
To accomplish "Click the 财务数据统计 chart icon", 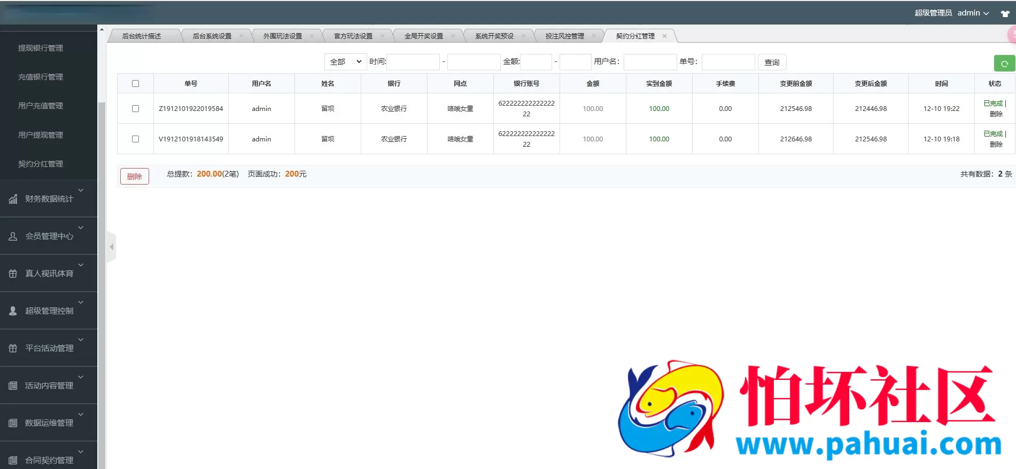I will (x=13, y=199).
